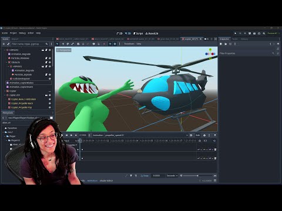Open the AssetLib workspace
Viewport: 282px width, 211px height.
pyautogui.click(x=152, y=33)
